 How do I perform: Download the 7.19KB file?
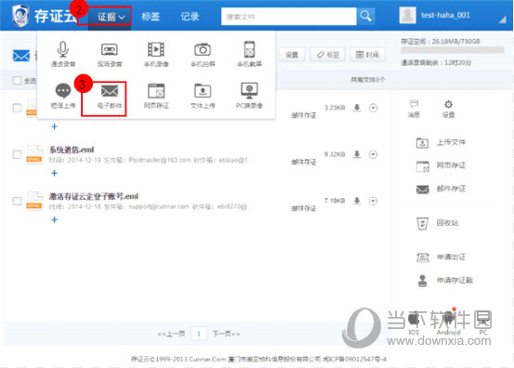[357, 201]
